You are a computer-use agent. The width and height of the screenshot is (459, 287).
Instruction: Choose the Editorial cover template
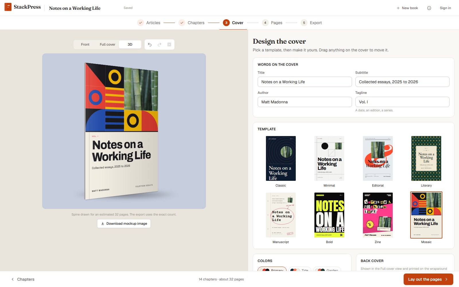coord(378,158)
